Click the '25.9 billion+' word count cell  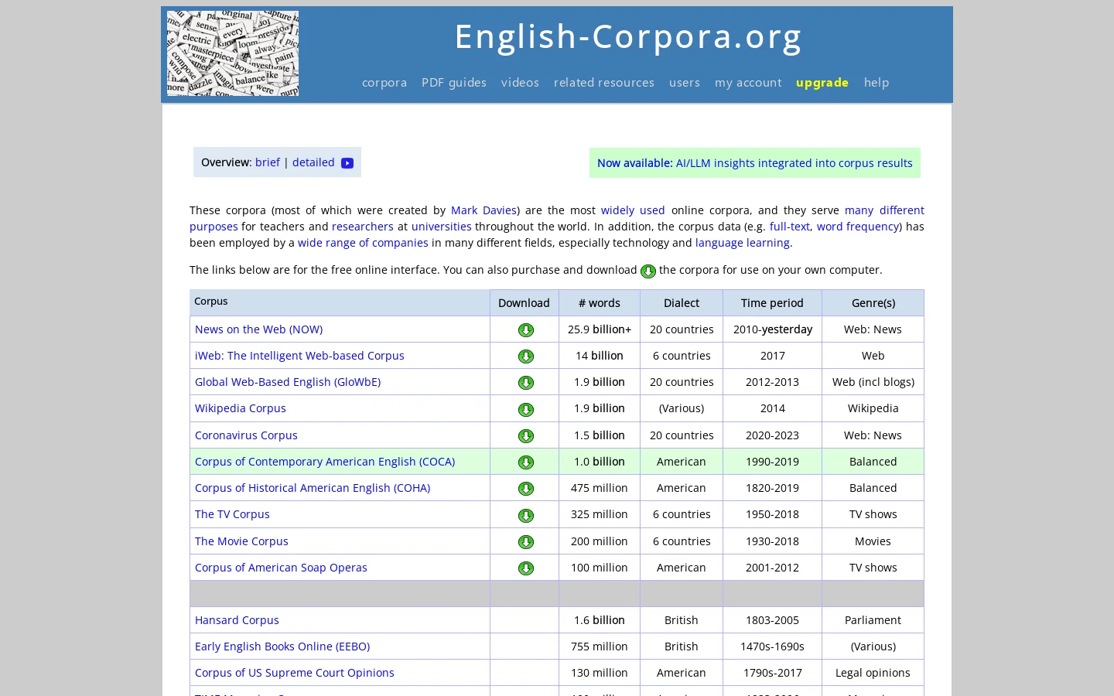point(600,329)
